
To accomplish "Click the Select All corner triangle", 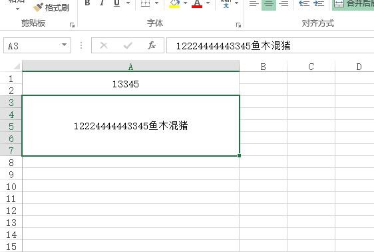I will click(x=17, y=66).
